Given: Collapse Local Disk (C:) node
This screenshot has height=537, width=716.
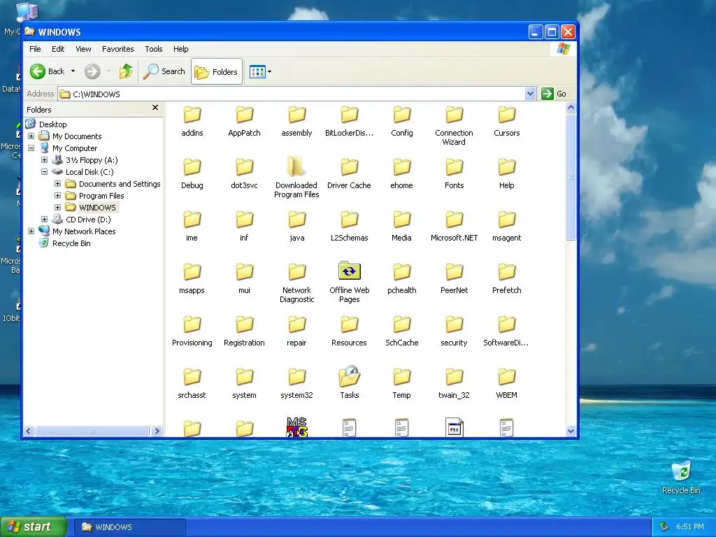Looking at the screenshot, I should pos(44,172).
